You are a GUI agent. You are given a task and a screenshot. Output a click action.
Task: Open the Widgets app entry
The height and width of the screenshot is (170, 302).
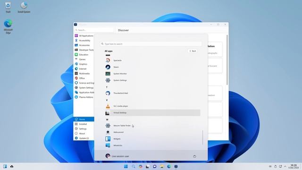152,139
